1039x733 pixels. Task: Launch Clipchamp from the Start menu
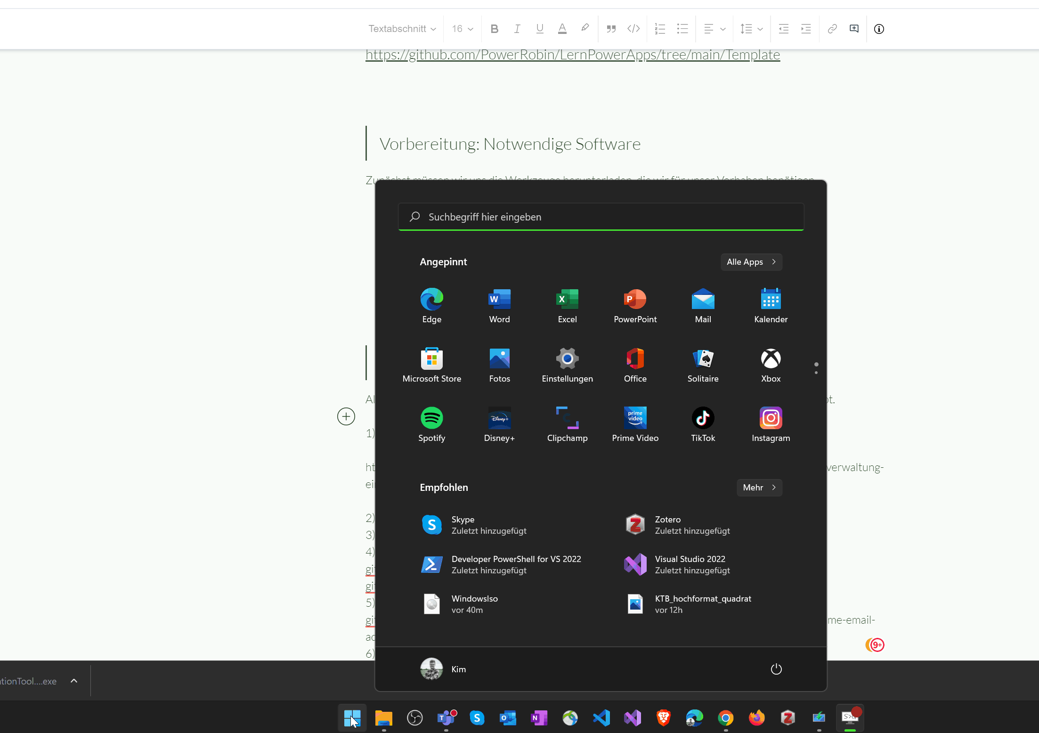(567, 424)
